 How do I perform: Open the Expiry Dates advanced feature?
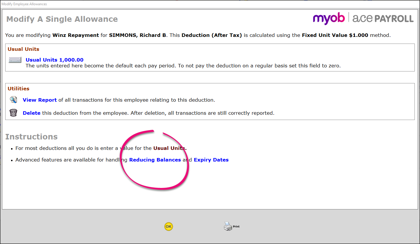(211, 160)
